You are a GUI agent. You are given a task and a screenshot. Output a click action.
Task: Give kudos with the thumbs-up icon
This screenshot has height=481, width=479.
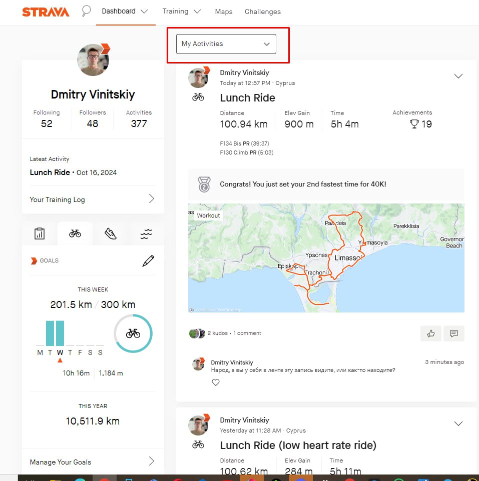431,333
